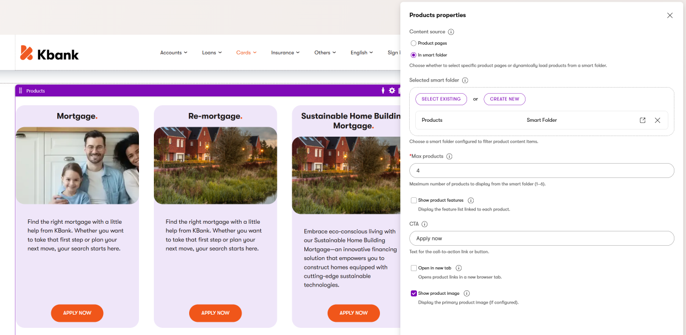Grab the Products widget drag handle
Viewport: 686px width, 335px height.
click(20, 90)
